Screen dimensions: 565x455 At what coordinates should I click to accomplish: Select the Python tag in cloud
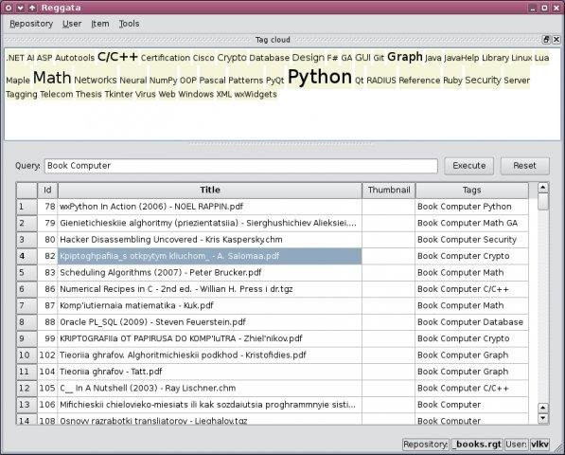point(319,77)
